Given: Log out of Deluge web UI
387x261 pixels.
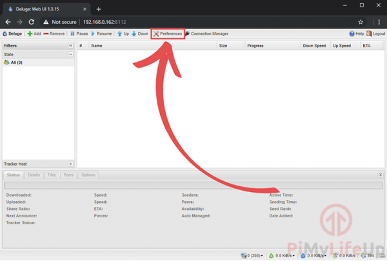Looking at the screenshot, I should [x=375, y=34].
